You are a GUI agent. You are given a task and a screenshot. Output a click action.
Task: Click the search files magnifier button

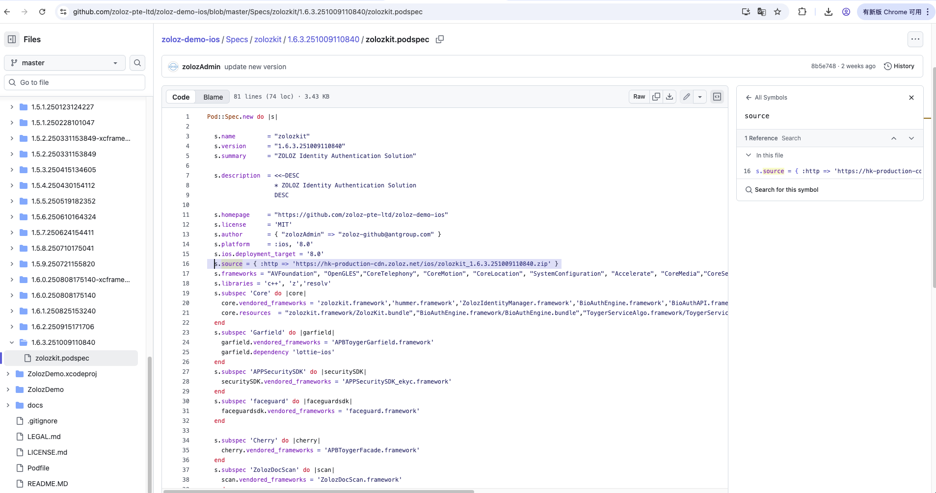click(137, 63)
